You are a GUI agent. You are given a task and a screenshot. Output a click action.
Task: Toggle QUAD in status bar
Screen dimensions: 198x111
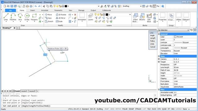[164, 109]
